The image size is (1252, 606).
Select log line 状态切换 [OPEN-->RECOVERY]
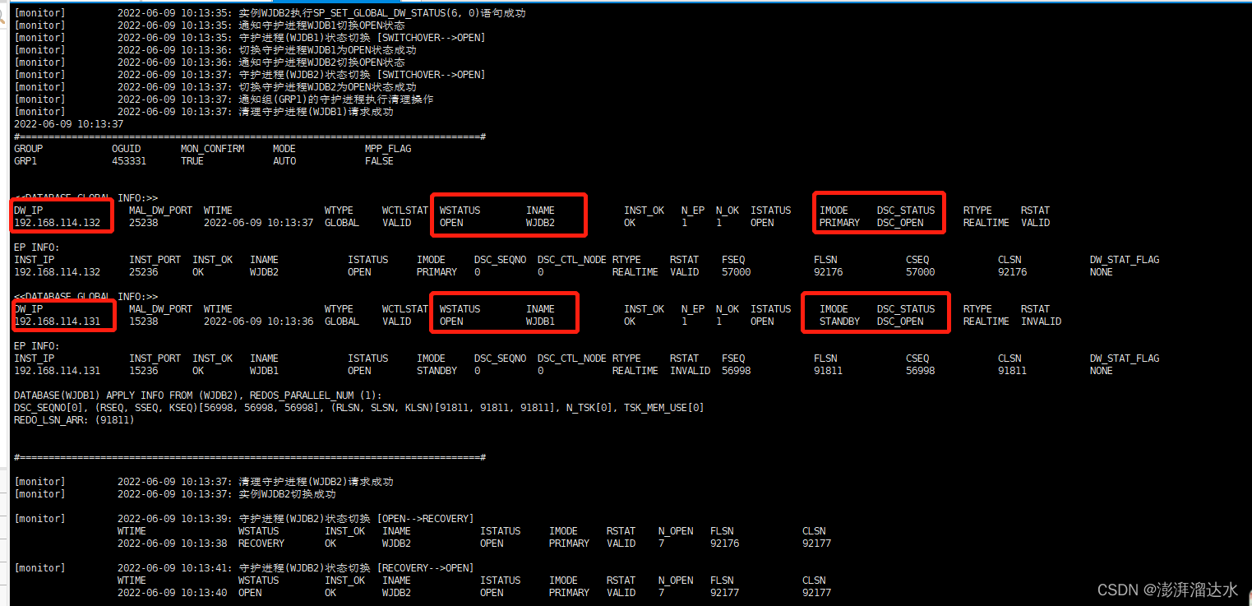(x=356, y=519)
